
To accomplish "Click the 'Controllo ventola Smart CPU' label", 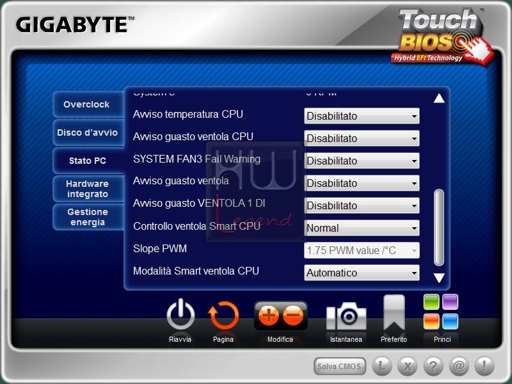I will tap(196, 226).
